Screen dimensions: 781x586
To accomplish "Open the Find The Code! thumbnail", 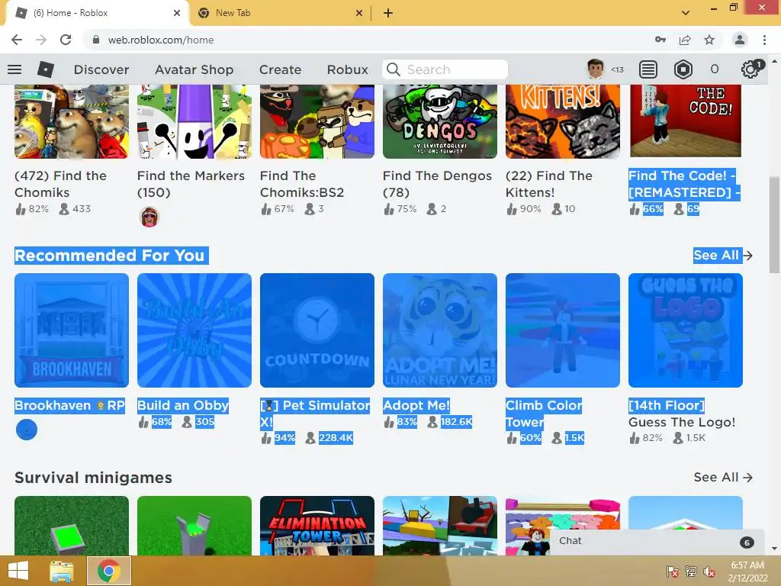I will point(686,121).
